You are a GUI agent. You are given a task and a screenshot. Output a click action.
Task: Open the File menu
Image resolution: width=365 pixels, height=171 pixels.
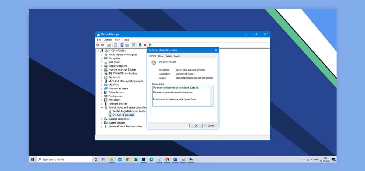(x=99, y=40)
